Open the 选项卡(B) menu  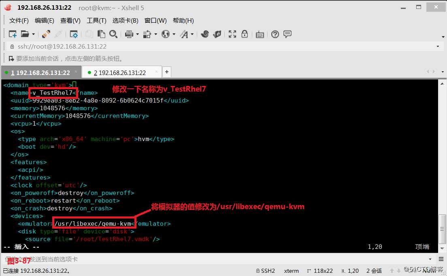point(125,21)
